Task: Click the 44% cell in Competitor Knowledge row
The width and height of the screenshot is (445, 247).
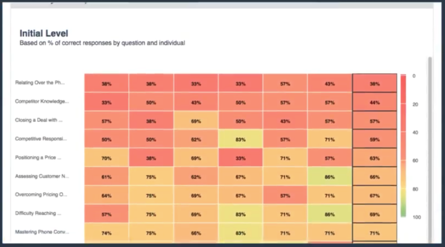Action: (374, 103)
